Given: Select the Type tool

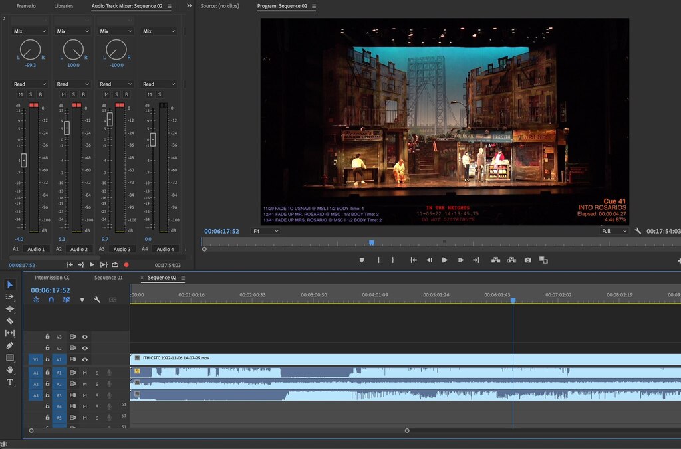Looking at the screenshot, I should (10, 382).
